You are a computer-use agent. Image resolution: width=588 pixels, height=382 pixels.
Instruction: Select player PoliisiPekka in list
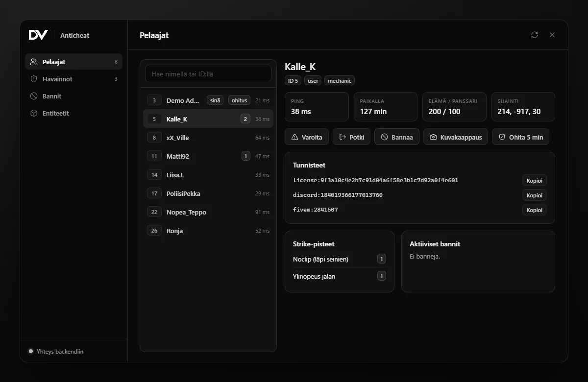[208, 193]
